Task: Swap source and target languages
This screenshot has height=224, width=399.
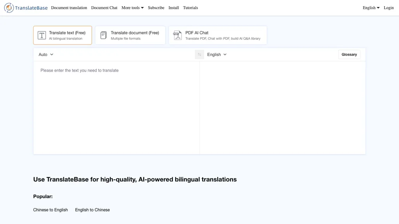Action: coord(199,54)
